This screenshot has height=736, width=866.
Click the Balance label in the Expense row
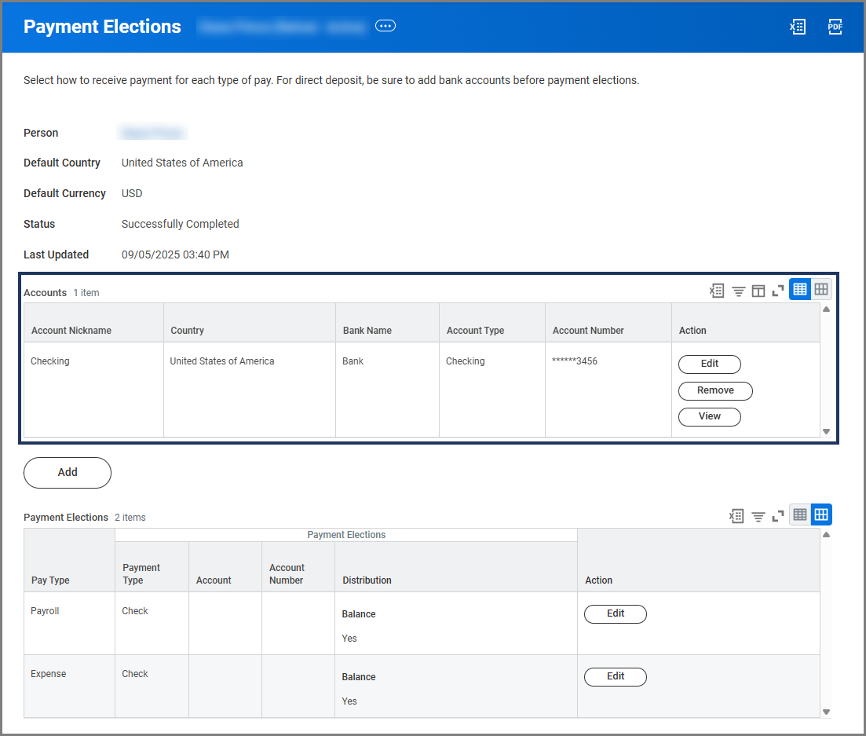coord(359,677)
